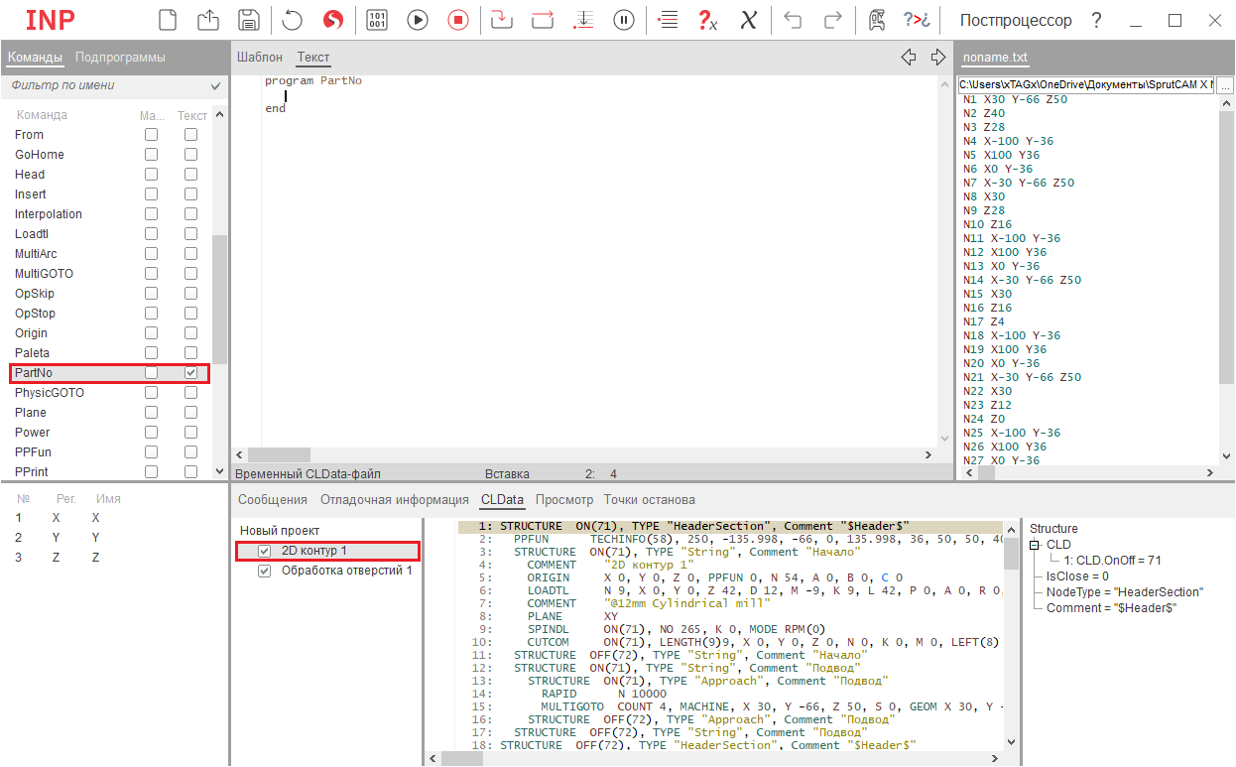Collapse the CLD tree node
1236x767 pixels.
coord(1036,545)
